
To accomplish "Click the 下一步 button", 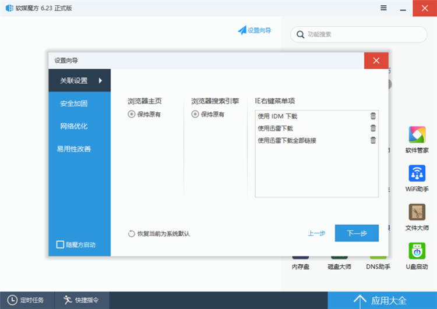I will click(357, 233).
